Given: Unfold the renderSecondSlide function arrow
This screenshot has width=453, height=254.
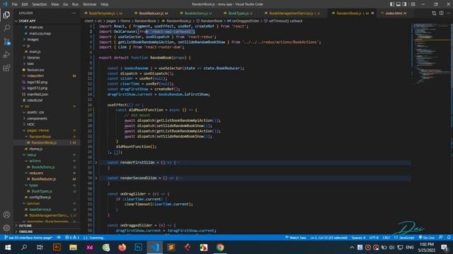Looking at the screenshot, I should [x=96, y=178].
